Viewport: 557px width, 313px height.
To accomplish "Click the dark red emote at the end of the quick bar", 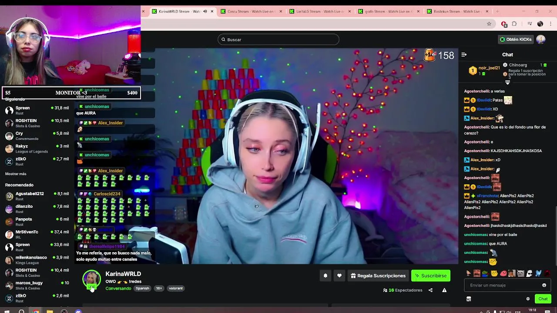I will 547,273.
